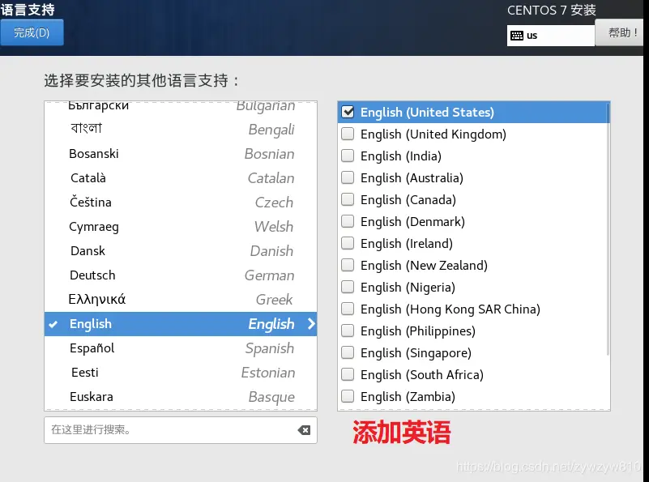The image size is (649, 482).
Task: Enable English (Nigeria) checkbox
Action: click(x=348, y=287)
